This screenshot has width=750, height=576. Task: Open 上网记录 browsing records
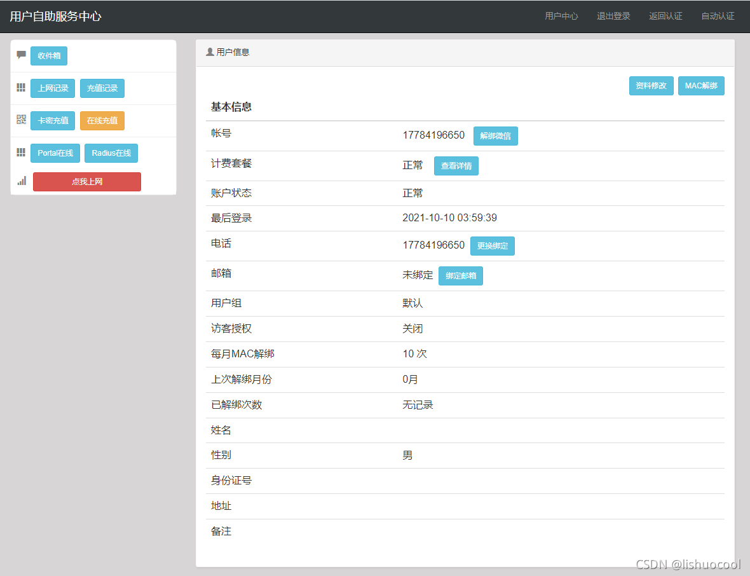coord(53,88)
